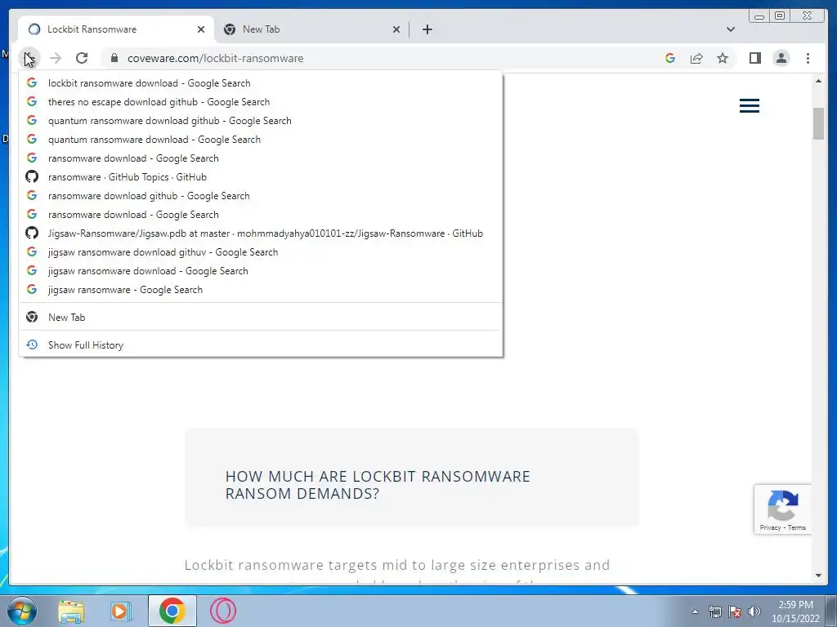The width and height of the screenshot is (837, 627).
Task: Open the side panel icon
Action: [754, 58]
